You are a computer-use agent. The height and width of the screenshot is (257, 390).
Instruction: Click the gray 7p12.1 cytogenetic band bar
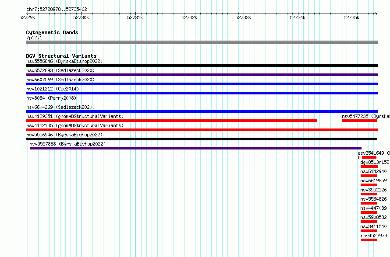[202, 42]
